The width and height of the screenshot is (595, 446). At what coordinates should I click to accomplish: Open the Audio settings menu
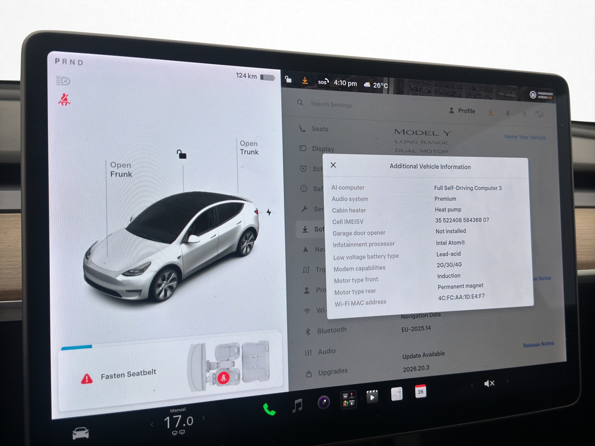(x=320, y=352)
